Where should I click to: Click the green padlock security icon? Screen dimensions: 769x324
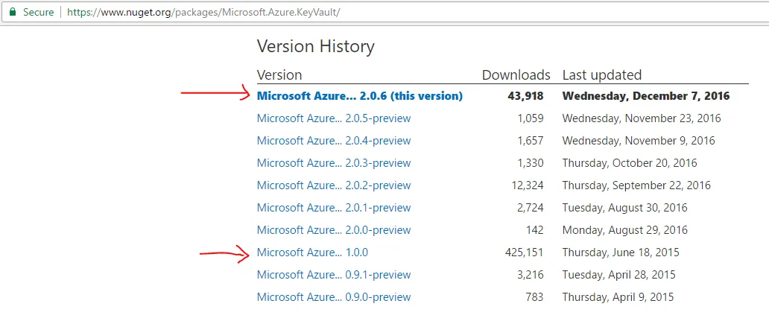(x=13, y=13)
